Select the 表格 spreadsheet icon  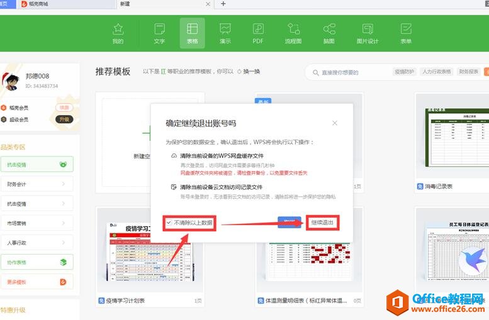192,29
